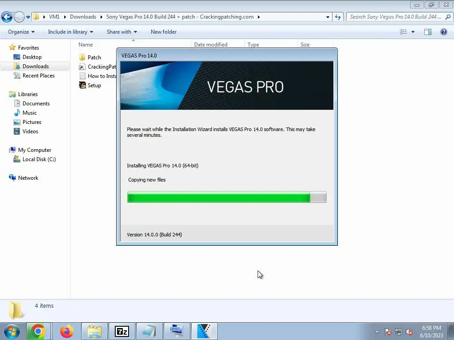454x340 pixels.
Task: Launch Google Chrome from the taskbar
Action: (38, 331)
